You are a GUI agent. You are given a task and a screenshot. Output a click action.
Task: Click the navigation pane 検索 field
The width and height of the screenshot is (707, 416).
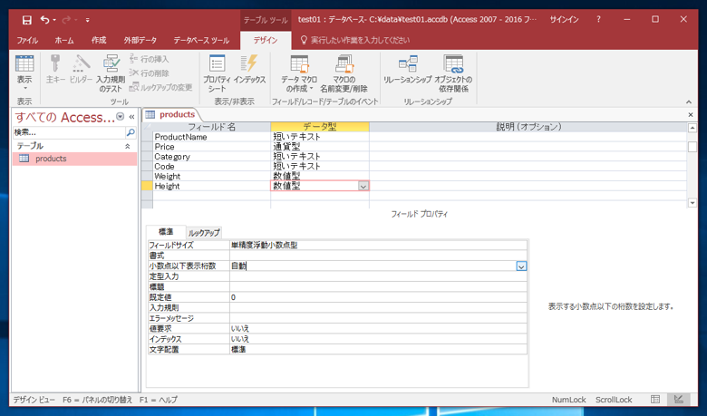pos(69,132)
